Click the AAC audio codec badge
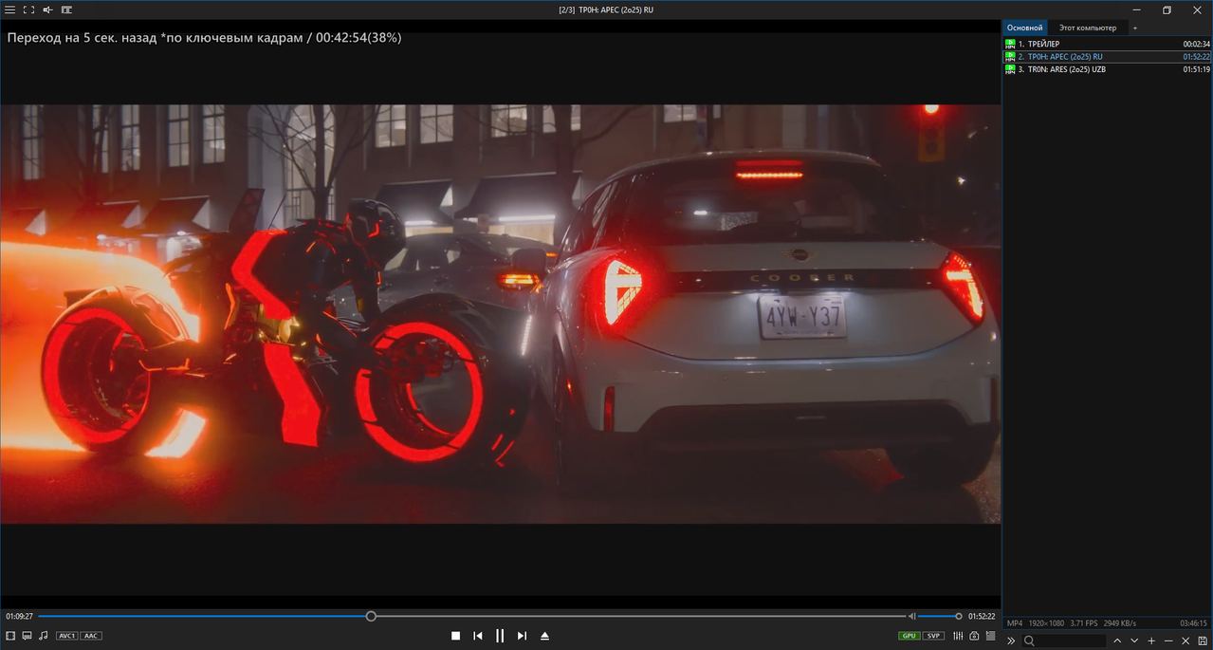The image size is (1213, 650). [91, 636]
